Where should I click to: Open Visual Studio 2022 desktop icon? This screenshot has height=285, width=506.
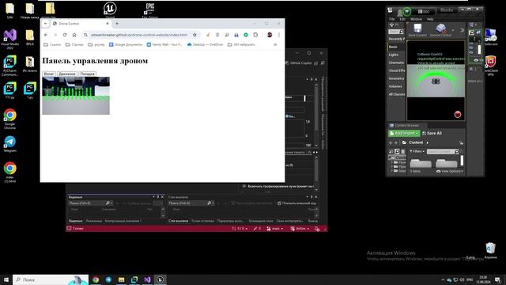tap(9, 39)
